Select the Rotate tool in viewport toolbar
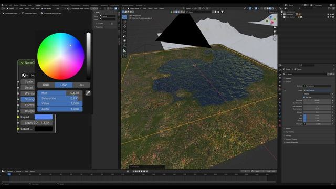This screenshot has width=336, height=189. pyautogui.click(x=124, y=31)
